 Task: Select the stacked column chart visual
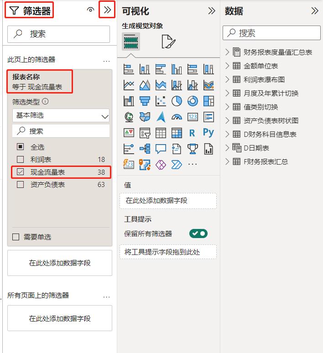(x=145, y=69)
